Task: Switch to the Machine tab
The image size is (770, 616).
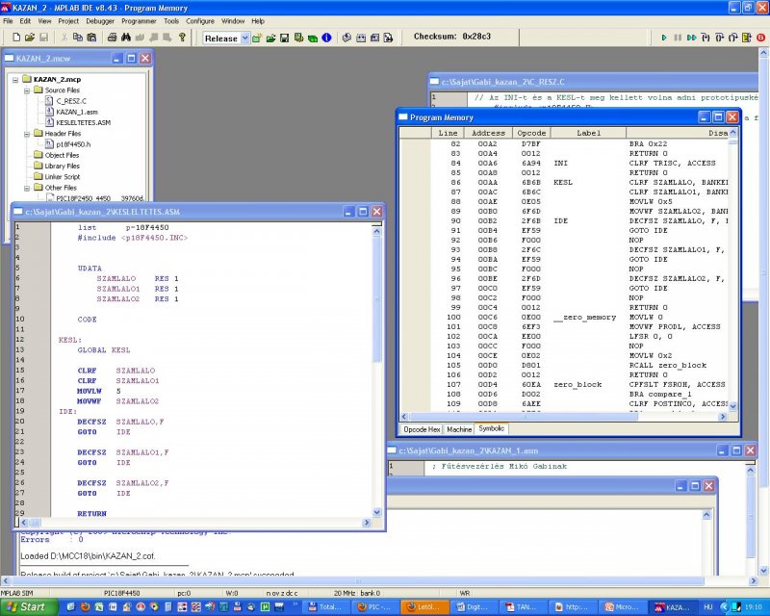Action: [459, 429]
